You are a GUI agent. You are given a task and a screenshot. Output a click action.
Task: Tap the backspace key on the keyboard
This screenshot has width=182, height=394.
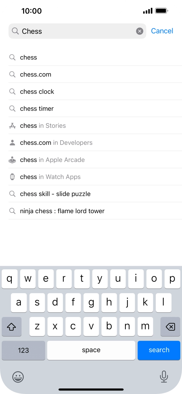[x=170, y=326]
